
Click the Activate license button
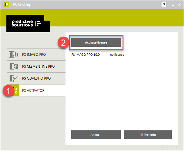point(96,42)
